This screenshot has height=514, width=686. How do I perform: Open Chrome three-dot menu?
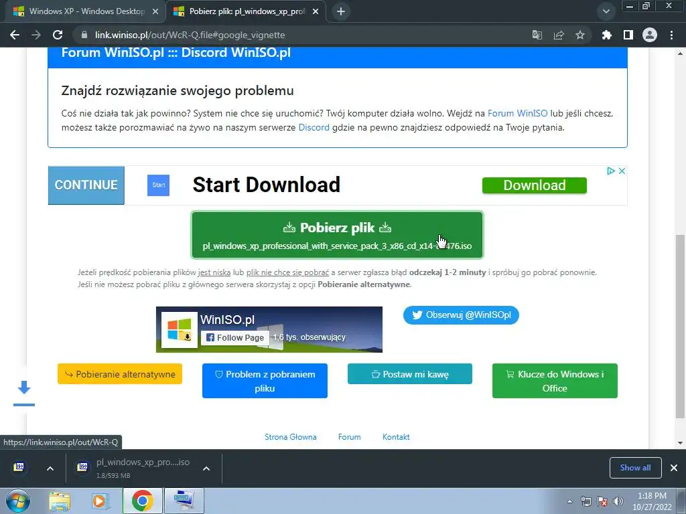pos(671,35)
